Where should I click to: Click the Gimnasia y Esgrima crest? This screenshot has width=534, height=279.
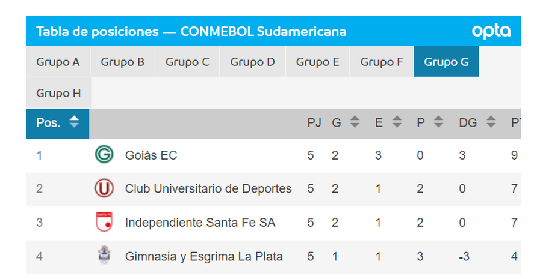pos(104,256)
